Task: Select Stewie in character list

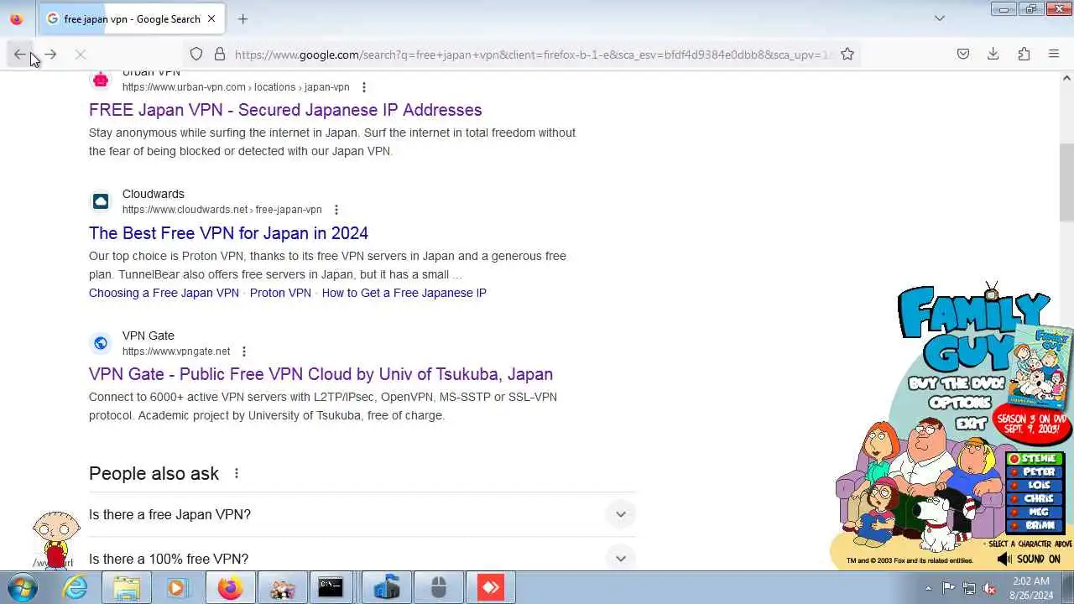Action: coord(1036,459)
